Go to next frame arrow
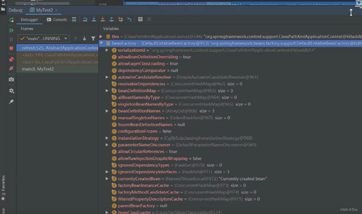The image size is (362, 214). click(x=84, y=39)
